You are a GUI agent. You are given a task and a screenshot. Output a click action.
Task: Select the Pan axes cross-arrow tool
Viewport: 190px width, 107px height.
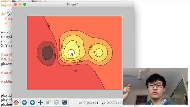[40, 103]
